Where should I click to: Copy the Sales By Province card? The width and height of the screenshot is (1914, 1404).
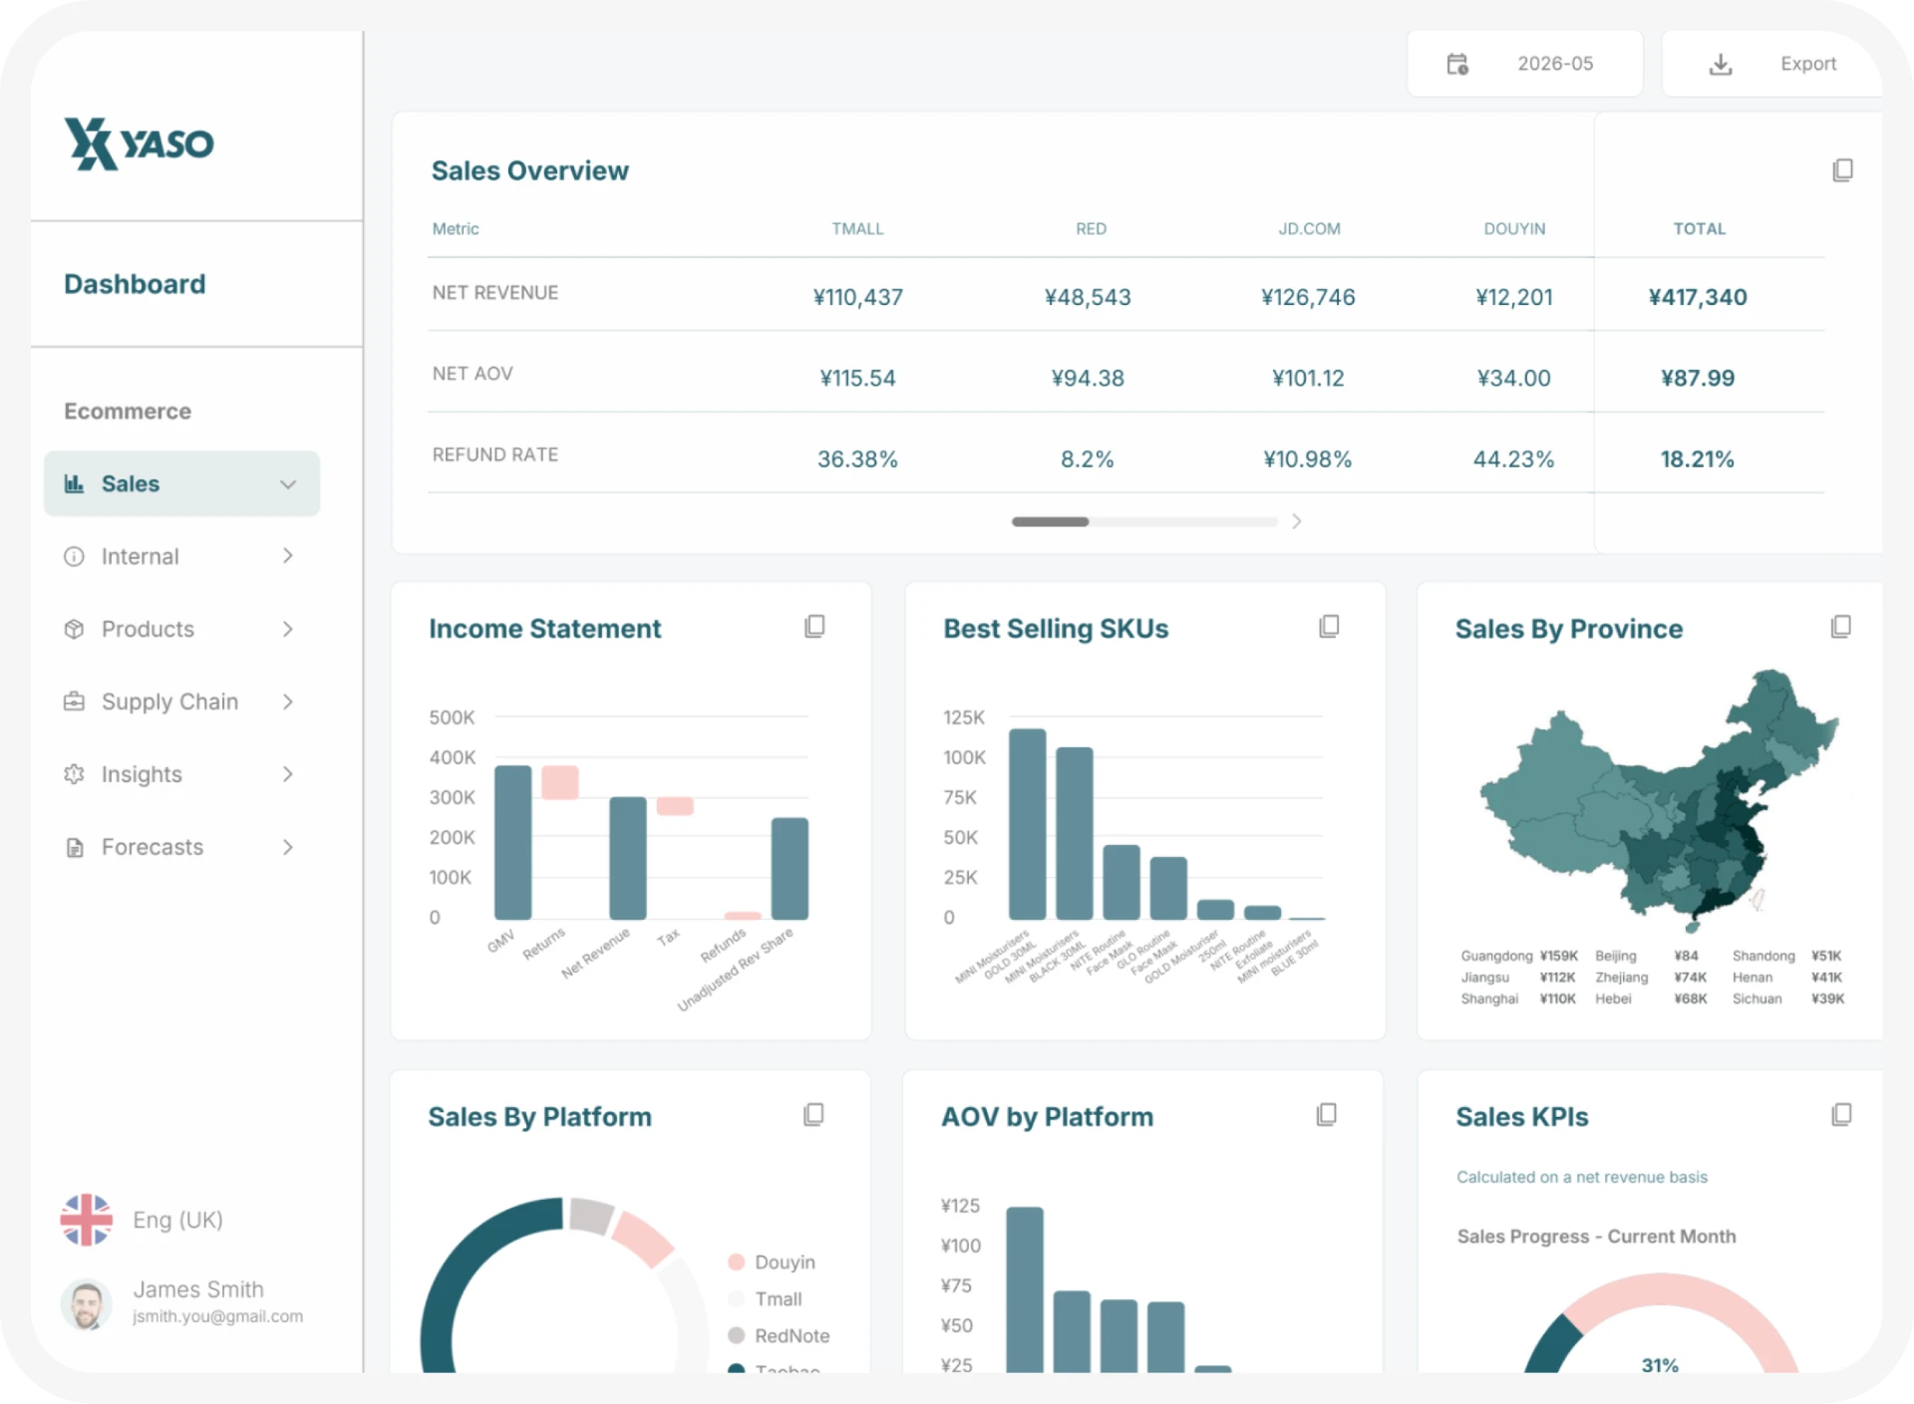tap(1841, 626)
